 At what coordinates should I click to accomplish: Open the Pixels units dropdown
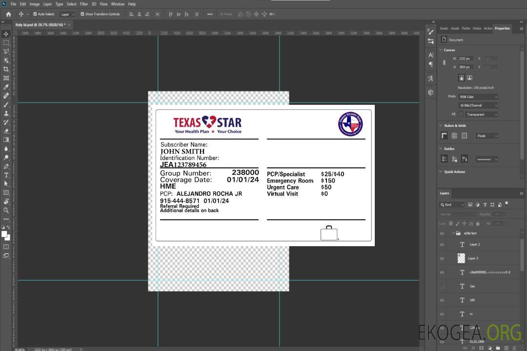point(487,136)
